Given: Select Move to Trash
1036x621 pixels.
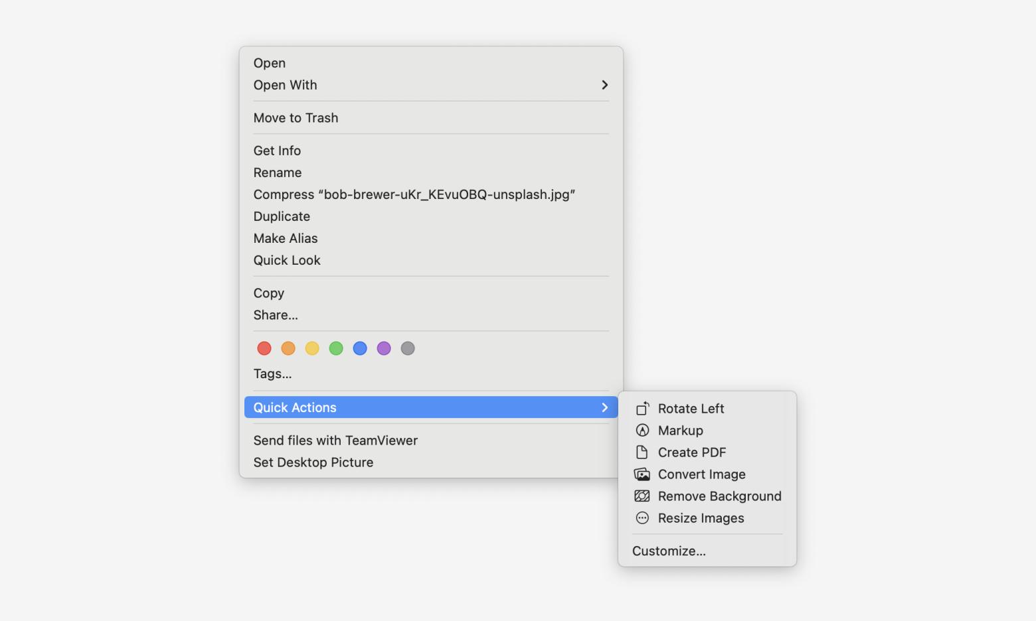Looking at the screenshot, I should click(296, 118).
